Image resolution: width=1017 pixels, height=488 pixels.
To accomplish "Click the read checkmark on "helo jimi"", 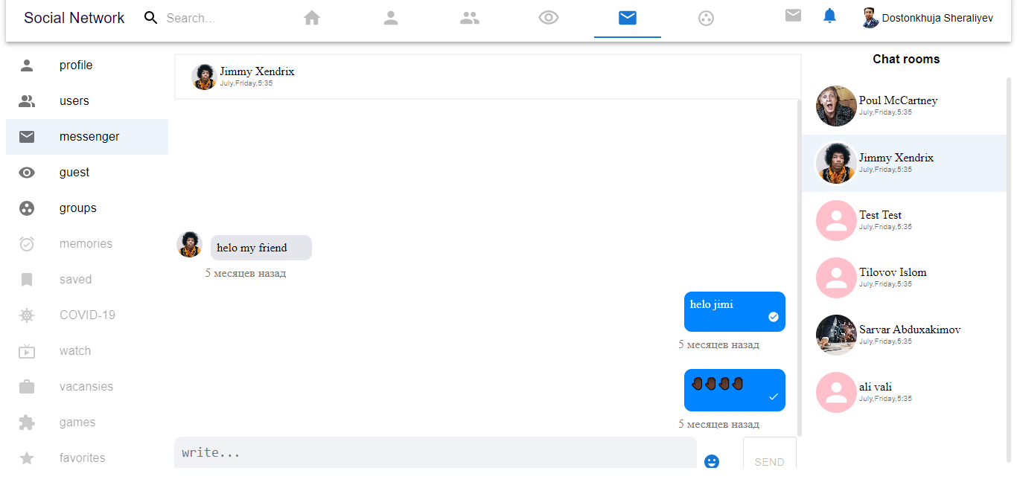I will 774,318.
